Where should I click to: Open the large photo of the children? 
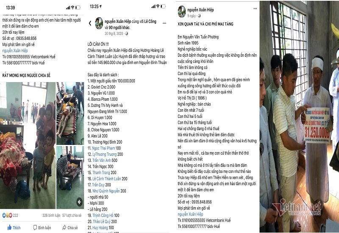tap(28, 145)
